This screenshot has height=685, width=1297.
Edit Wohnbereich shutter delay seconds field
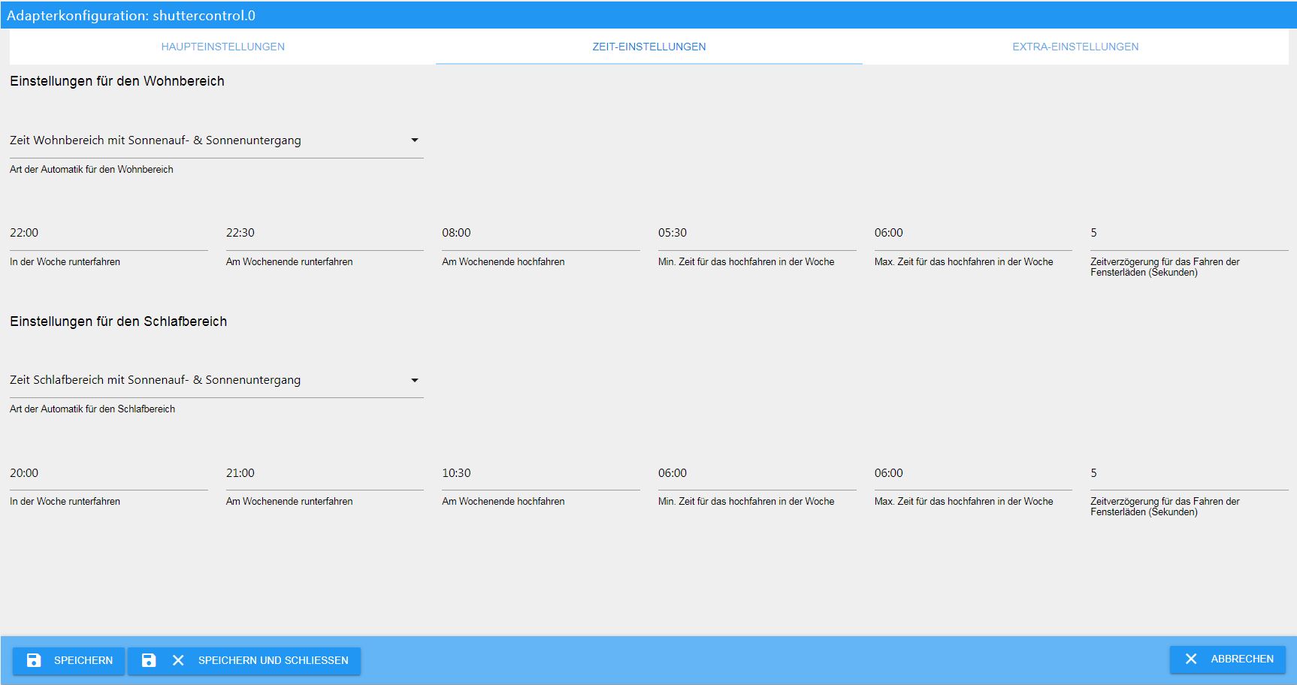coord(1190,234)
